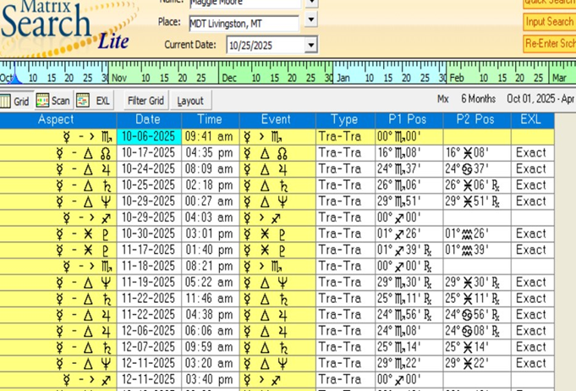Click the Jan marker on the timeline ruler
The image size is (576, 391).
point(343,77)
